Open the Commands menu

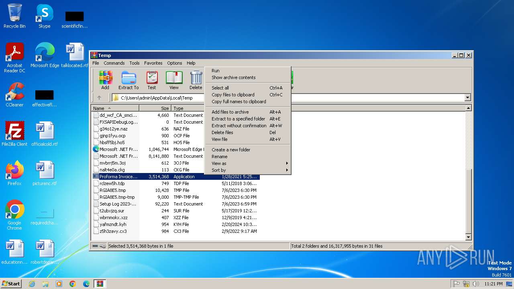tap(114, 63)
